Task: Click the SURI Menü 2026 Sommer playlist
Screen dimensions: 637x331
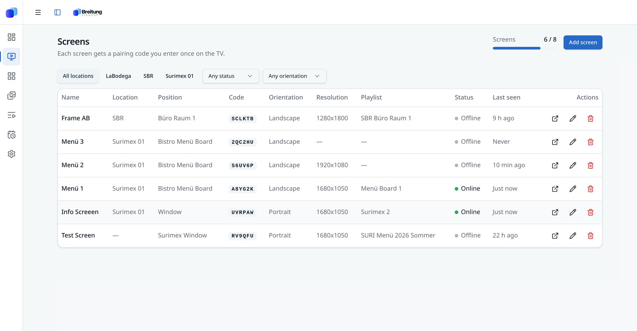Action: 398,235
